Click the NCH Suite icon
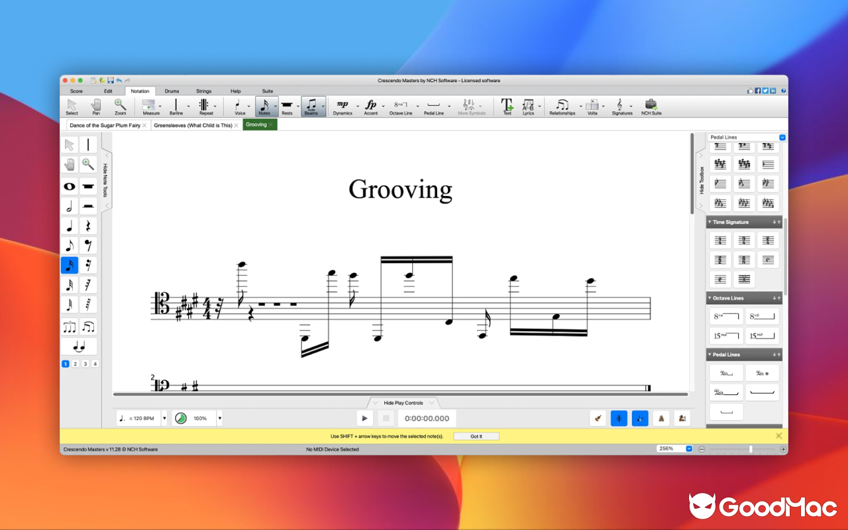Screen dimensions: 848x530 coord(651,106)
